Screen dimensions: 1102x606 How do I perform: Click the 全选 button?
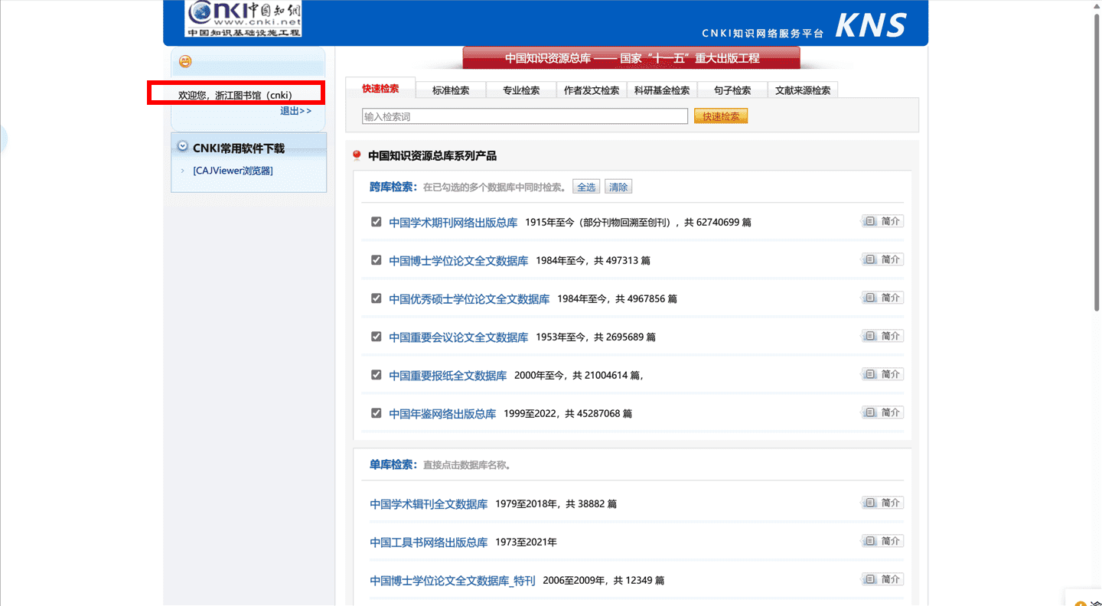click(586, 187)
